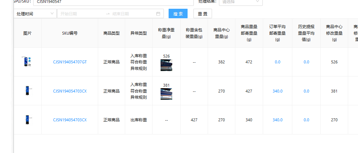The image size is (358, 153).
Task: Click value 340 in 邮寄重量 column
Action: tap(249, 120)
